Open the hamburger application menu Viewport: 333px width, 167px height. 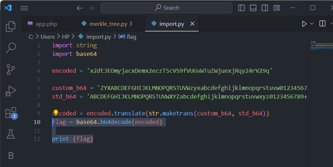click(x=24, y=8)
